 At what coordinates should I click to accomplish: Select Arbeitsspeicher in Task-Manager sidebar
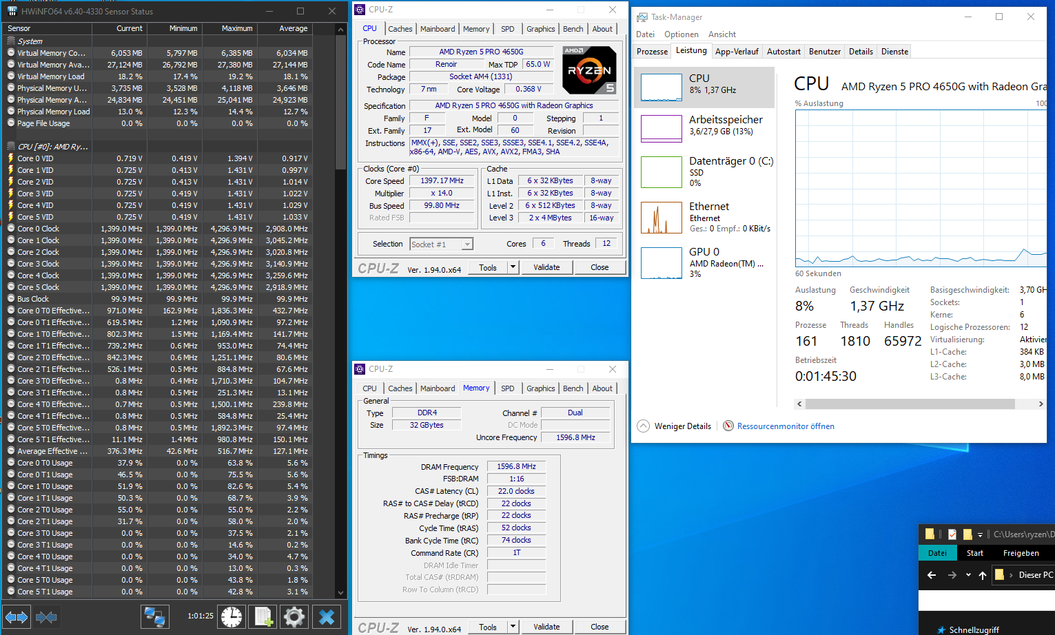[704, 127]
